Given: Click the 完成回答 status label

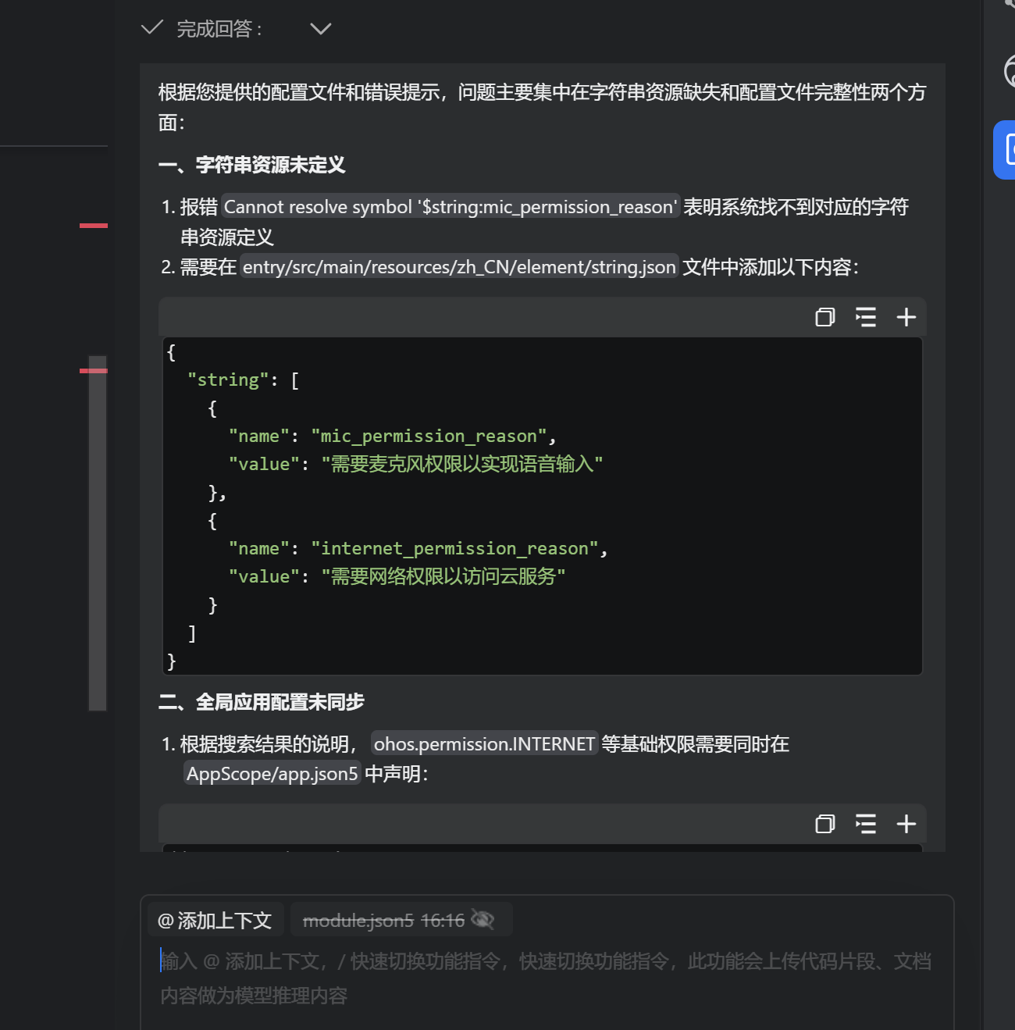Looking at the screenshot, I should point(219,29).
